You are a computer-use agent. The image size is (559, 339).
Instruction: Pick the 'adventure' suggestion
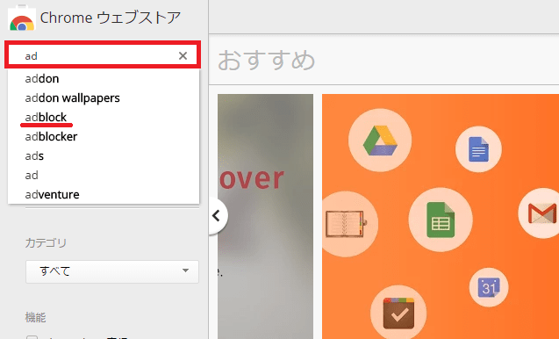click(52, 194)
